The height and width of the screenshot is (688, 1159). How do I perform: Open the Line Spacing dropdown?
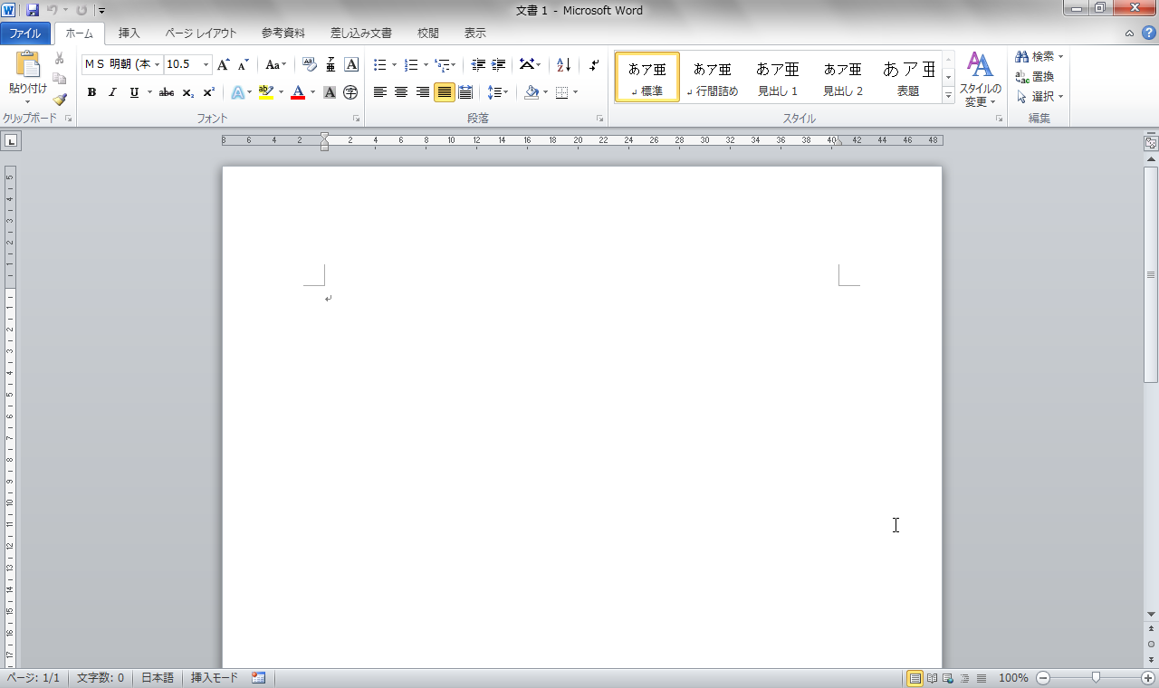[497, 92]
